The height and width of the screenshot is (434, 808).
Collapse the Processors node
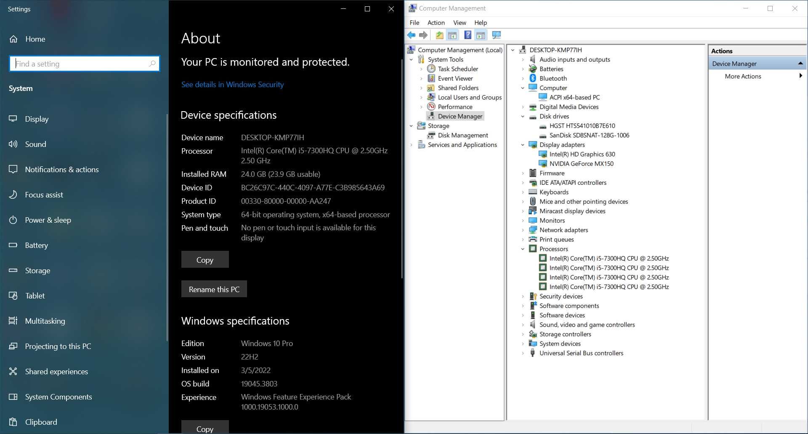[523, 249]
